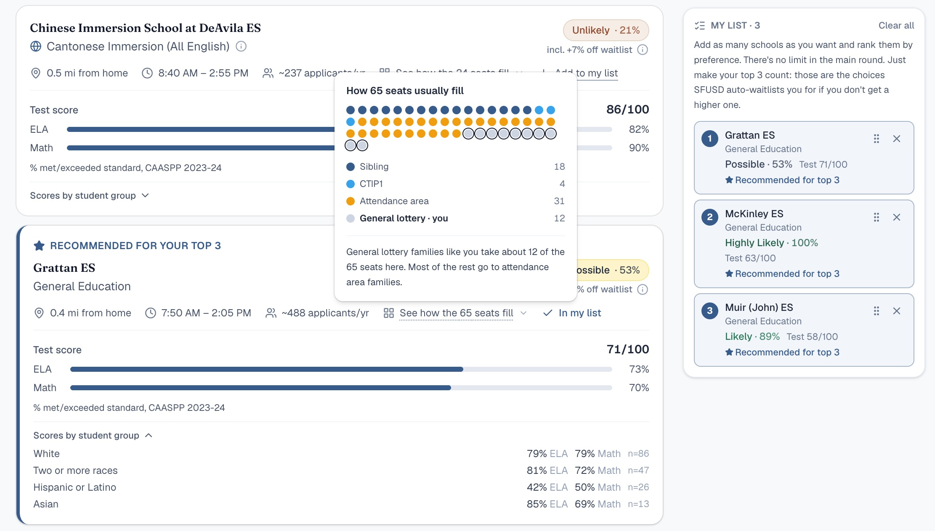The width and height of the screenshot is (935, 531).
Task: Click people icon beside ~488 applicants/yr
Action: click(x=271, y=313)
